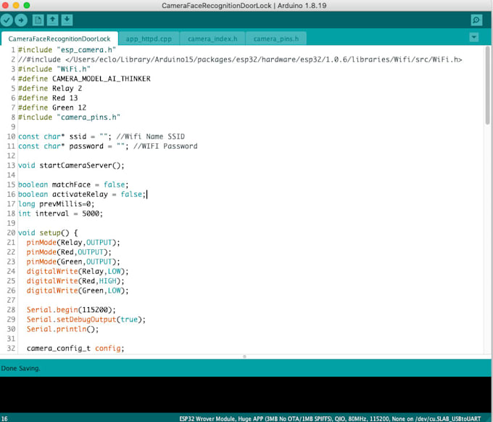Viewport: 493px width, 422px height.
Task: Click 'digitalWrite(Relay,LOW);' line
Action: pyautogui.click(x=78, y=271)
